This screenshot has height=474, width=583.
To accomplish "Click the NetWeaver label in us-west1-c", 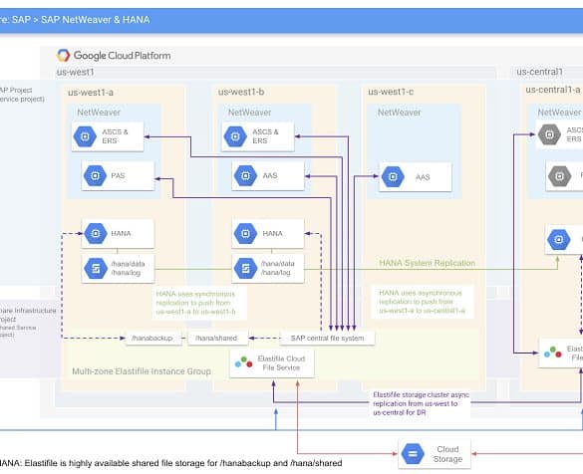I will pyautogui.click(x=400, y=113).
